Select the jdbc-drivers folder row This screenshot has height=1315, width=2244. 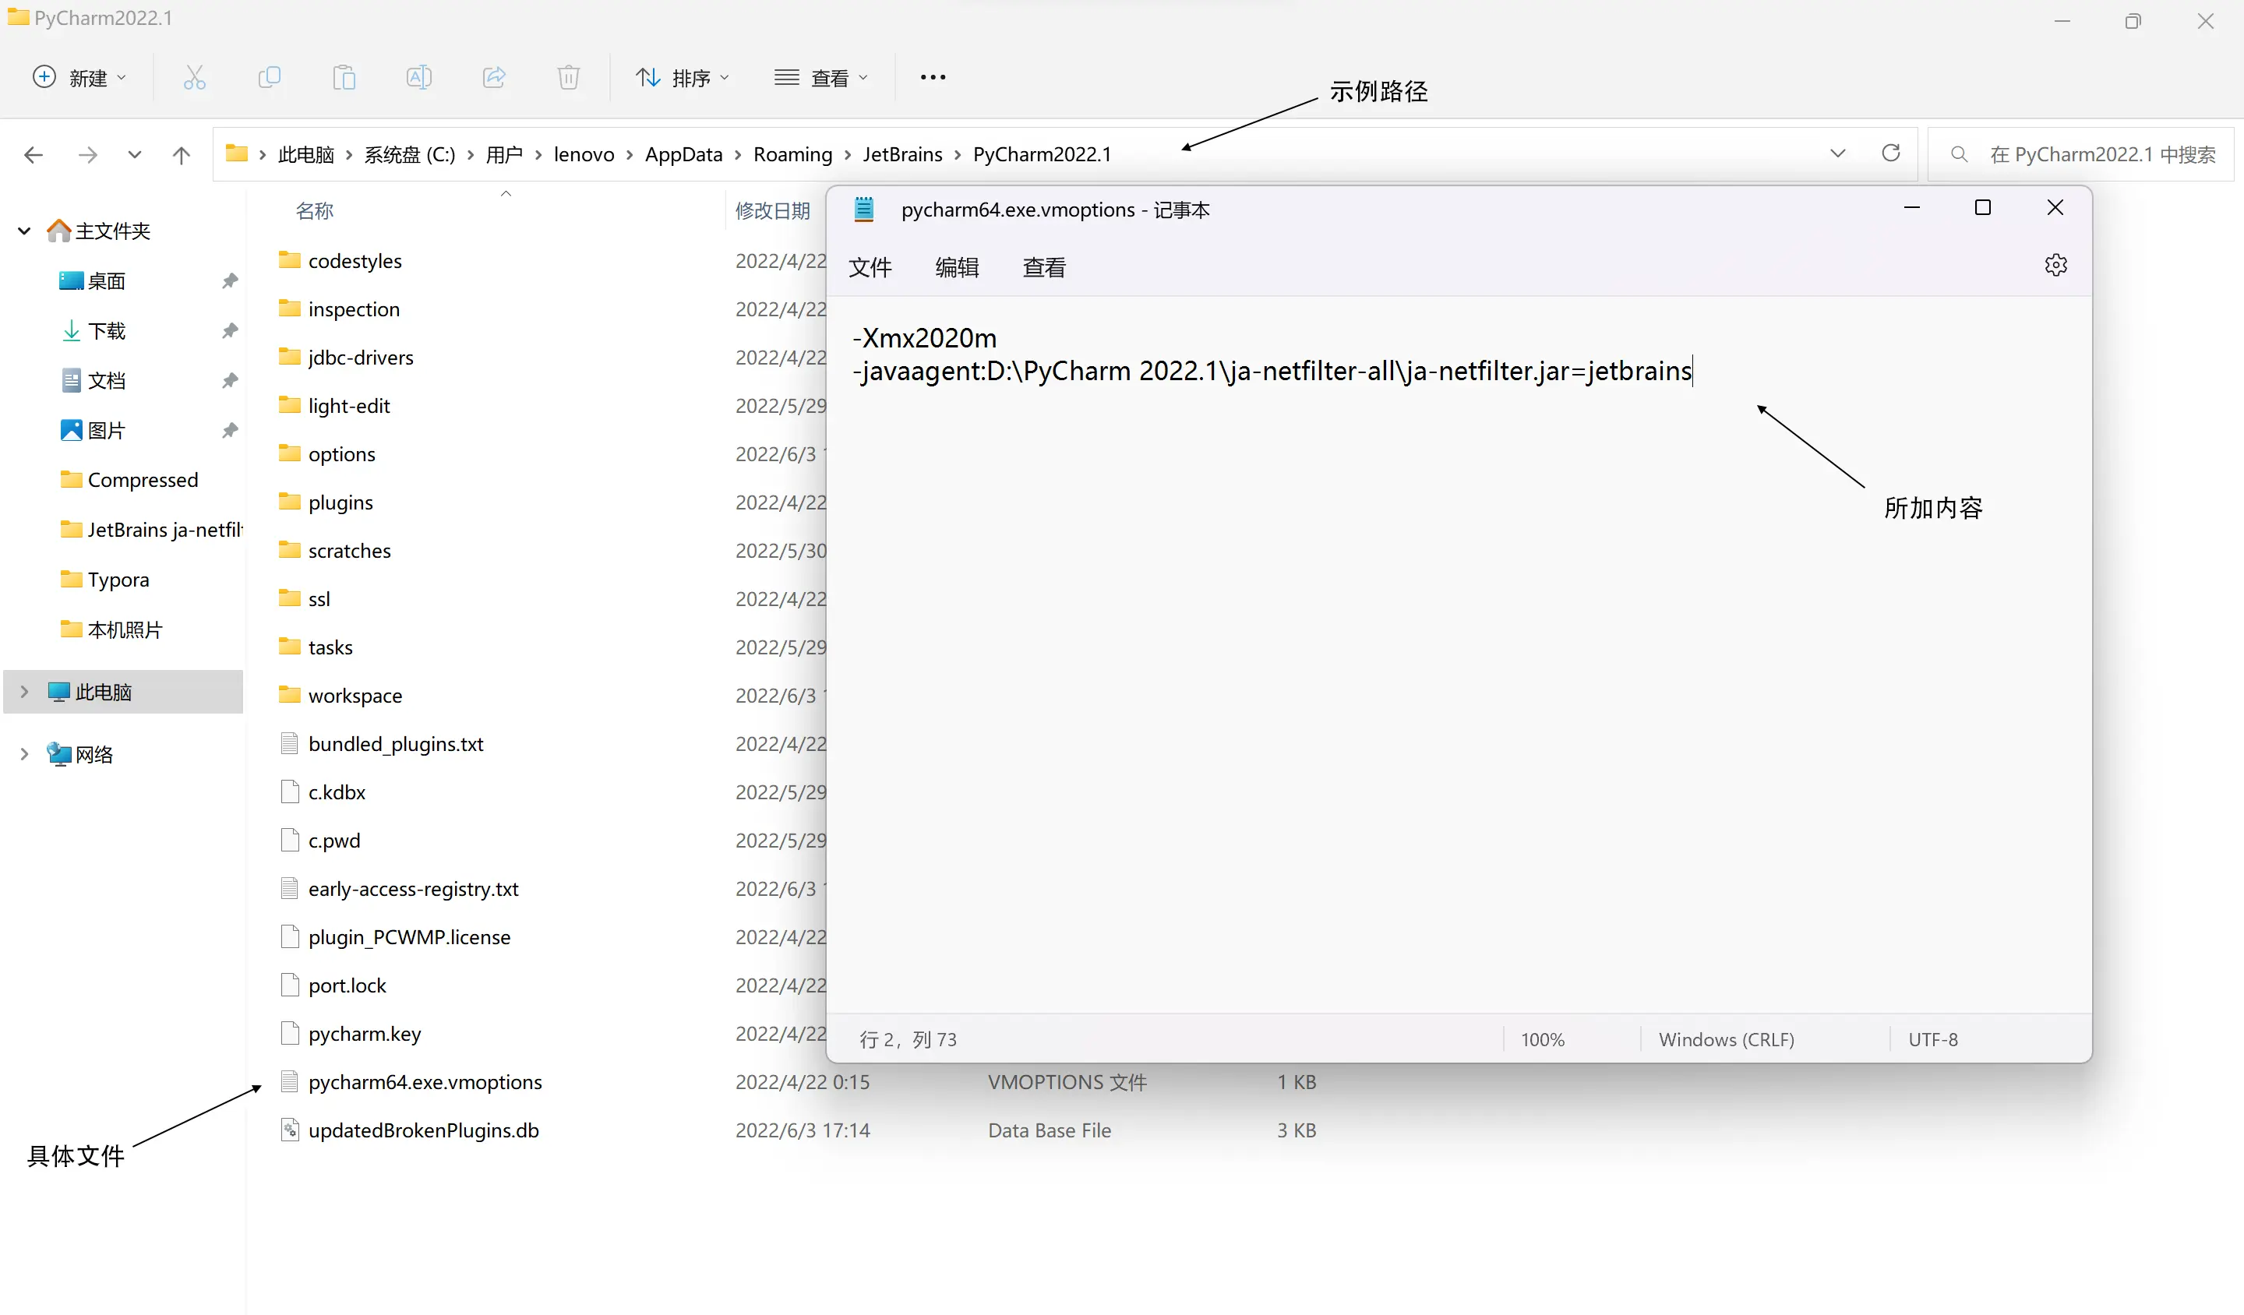[361, 357]
